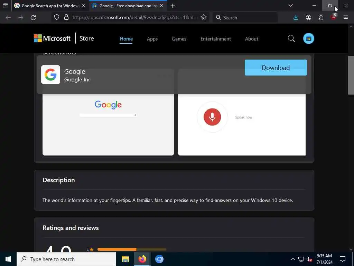
Task: Click the Type here to search box
Action: click(66, 259)
